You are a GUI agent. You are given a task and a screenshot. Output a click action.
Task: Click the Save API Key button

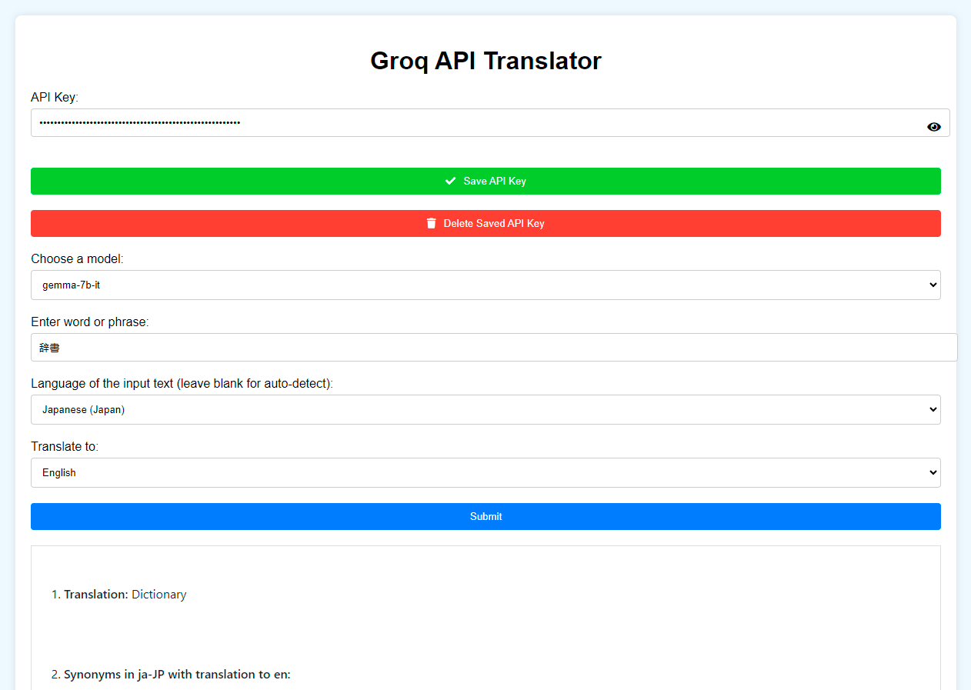tap(485, 181)
